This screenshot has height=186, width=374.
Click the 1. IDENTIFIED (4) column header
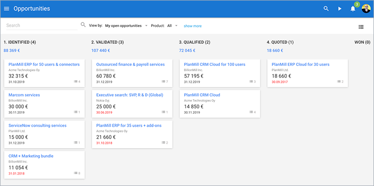[20, 42]
